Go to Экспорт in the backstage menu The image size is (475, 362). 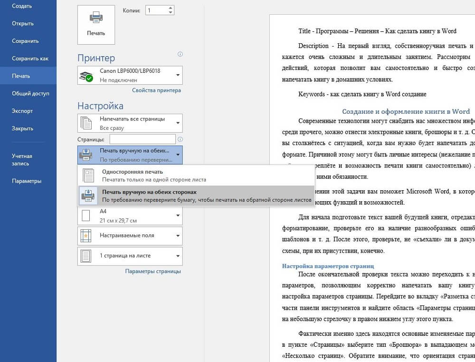pos(22,111)
